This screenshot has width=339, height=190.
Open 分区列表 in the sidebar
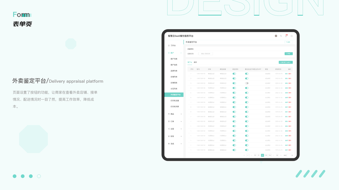pos(174,89)
